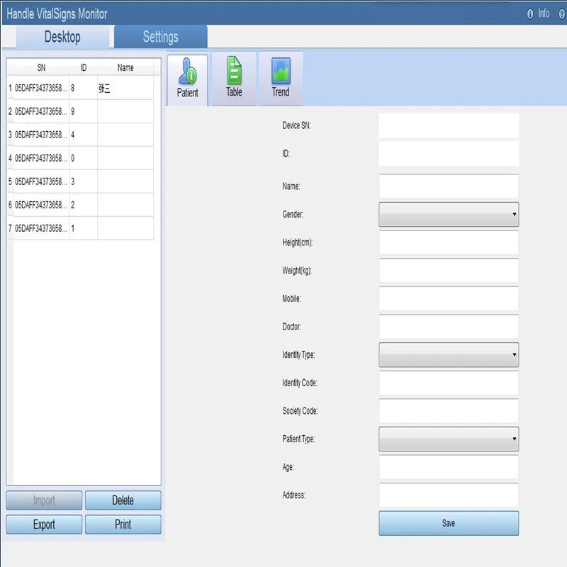Image resolution: width=567 pixels, height=567 pixels.
Task: Select list row 3 with ID 4
Action: pos(80,135)
